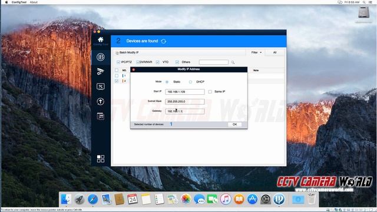Refresh the found devices list
This screenshot has width=377, height=212.
point(164,41)
